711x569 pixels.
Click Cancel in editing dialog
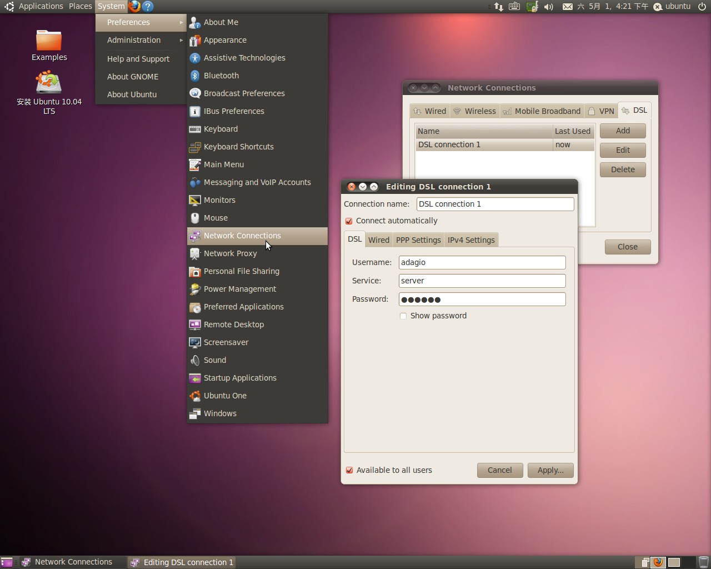[500, 470]
